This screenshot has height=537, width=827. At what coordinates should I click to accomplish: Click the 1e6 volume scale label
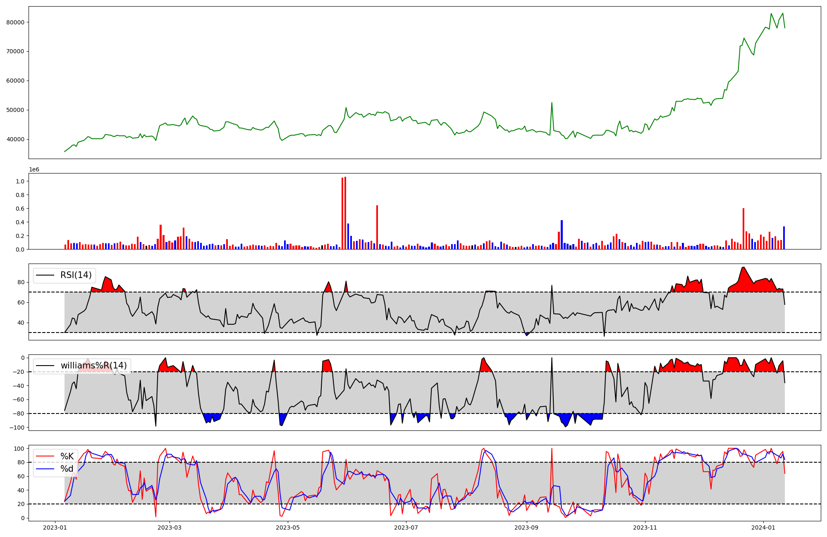coord(34,170)
